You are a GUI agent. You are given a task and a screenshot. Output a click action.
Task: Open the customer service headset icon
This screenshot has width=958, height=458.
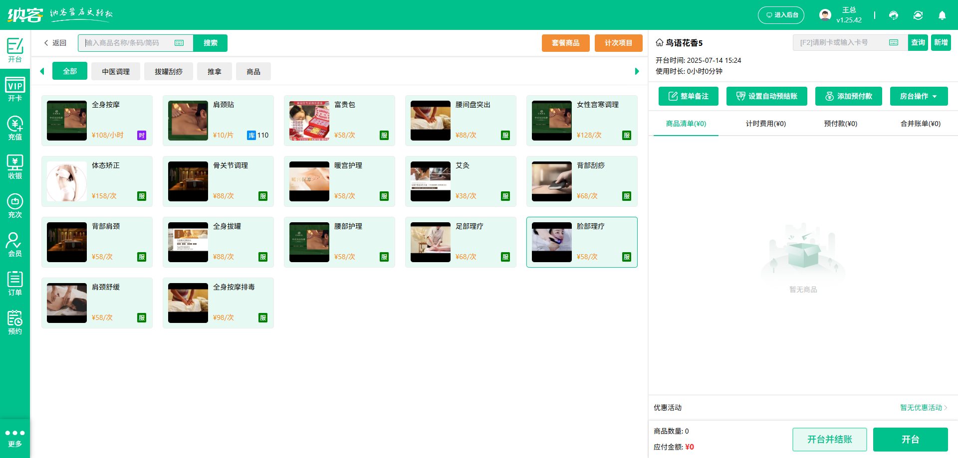tap(893, 15)
